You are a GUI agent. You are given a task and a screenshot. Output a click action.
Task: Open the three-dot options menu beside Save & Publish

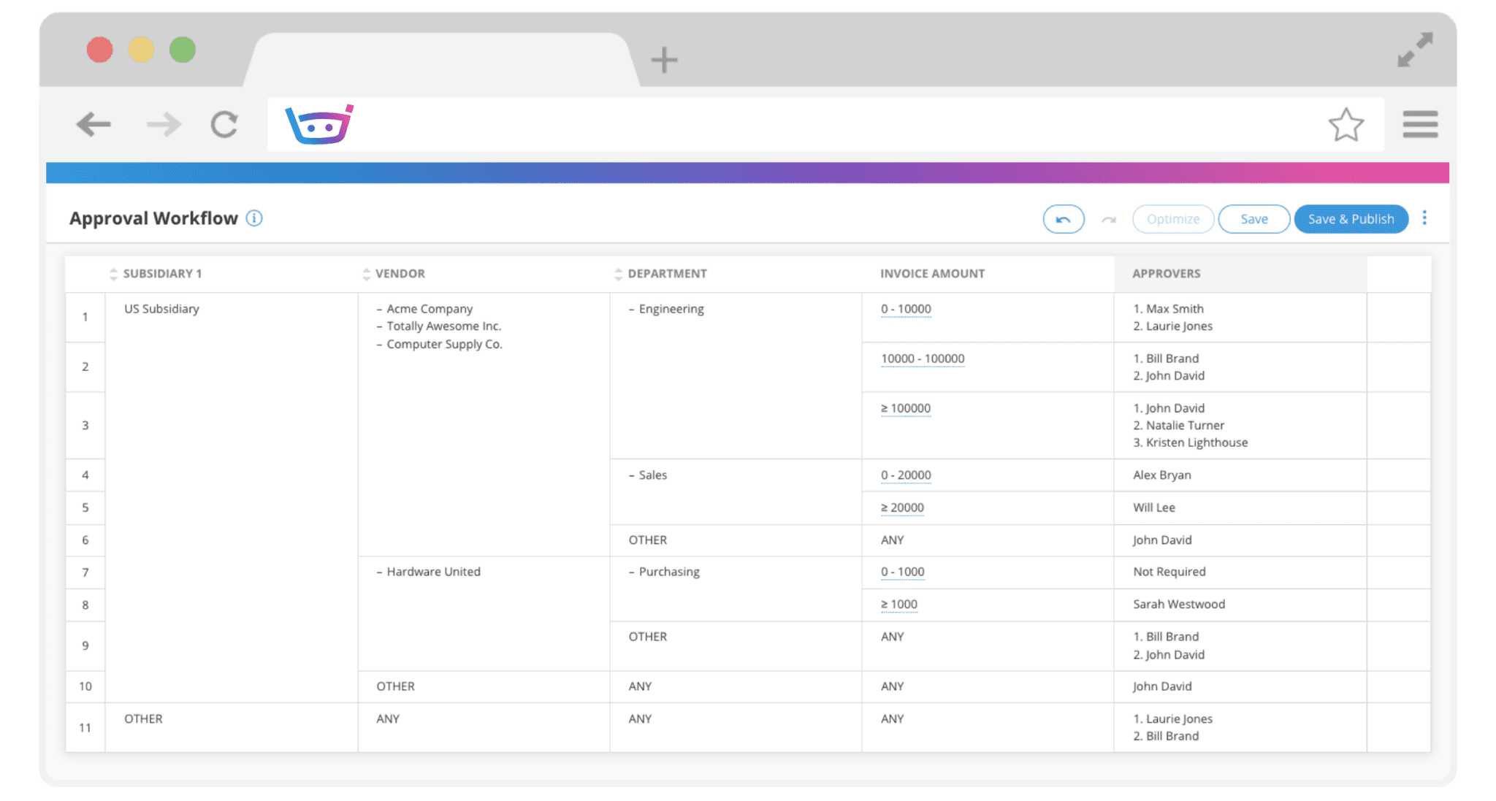click(1424, 218)
